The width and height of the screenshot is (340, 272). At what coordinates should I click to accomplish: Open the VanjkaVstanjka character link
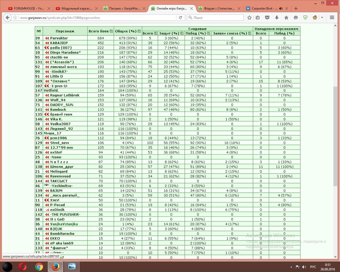click(x=64, y=224)
